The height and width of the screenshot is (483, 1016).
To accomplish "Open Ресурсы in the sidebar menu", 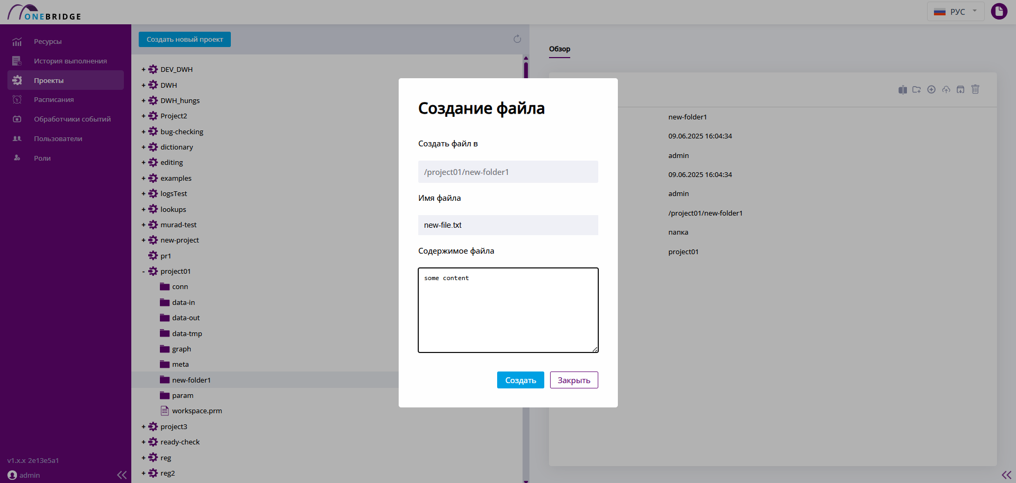I will [48, 42].
